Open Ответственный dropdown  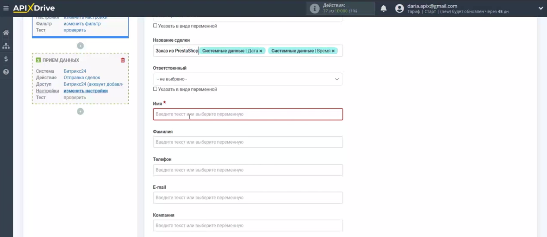[248, 79]
